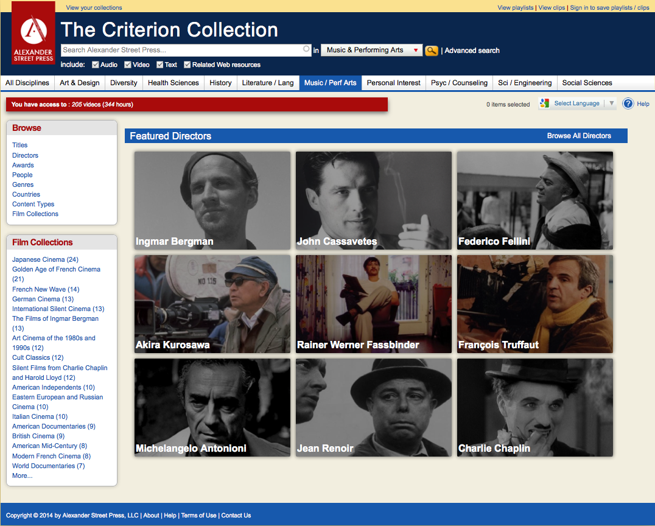This screenshot has width=655, height=526.
Task: Open the Health Sciences tab
Action: [x=173, y=83]
